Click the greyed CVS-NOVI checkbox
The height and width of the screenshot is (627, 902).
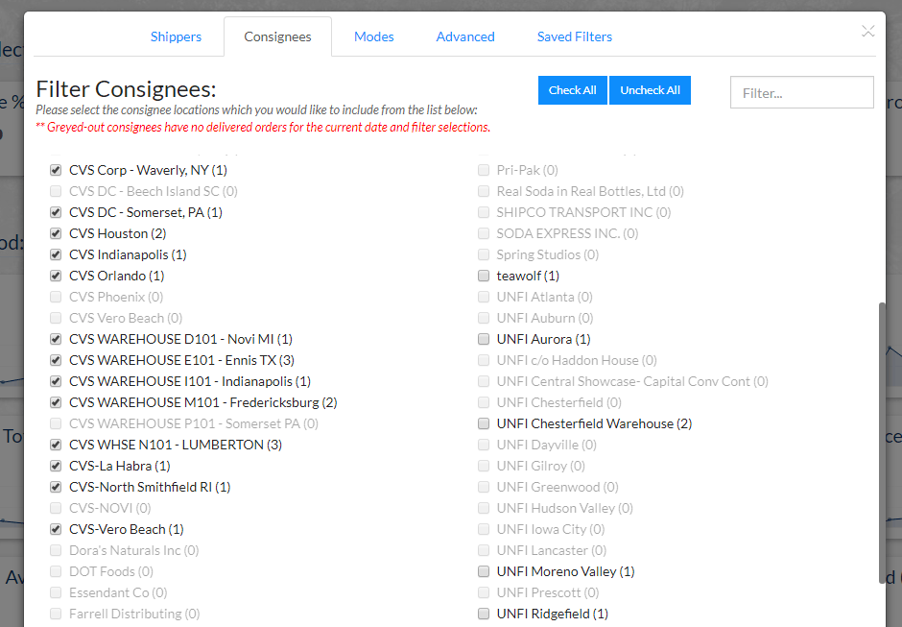56,508
